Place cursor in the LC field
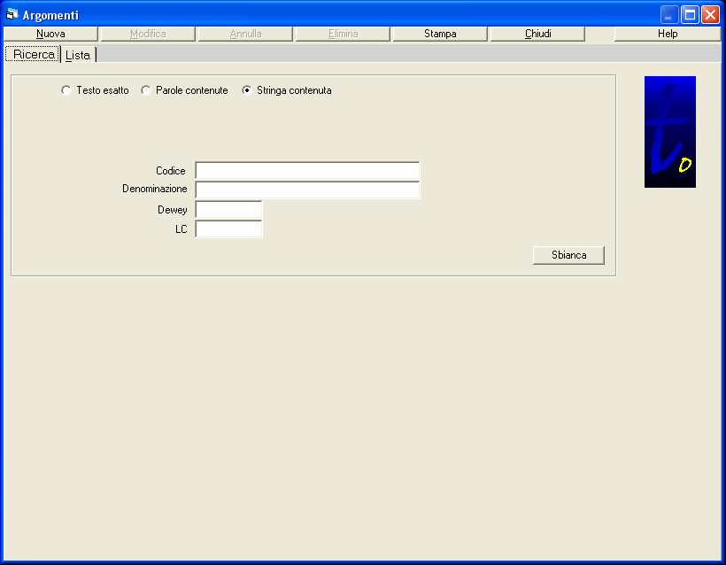 228,229
